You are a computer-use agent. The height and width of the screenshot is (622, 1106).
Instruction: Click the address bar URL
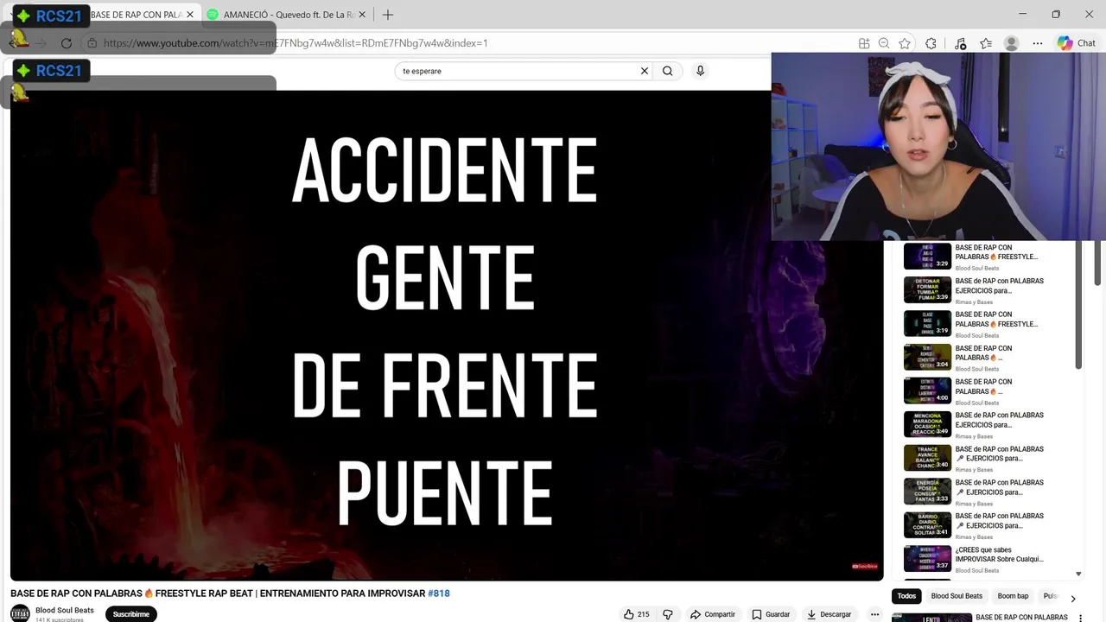click(x=296, y=43)
